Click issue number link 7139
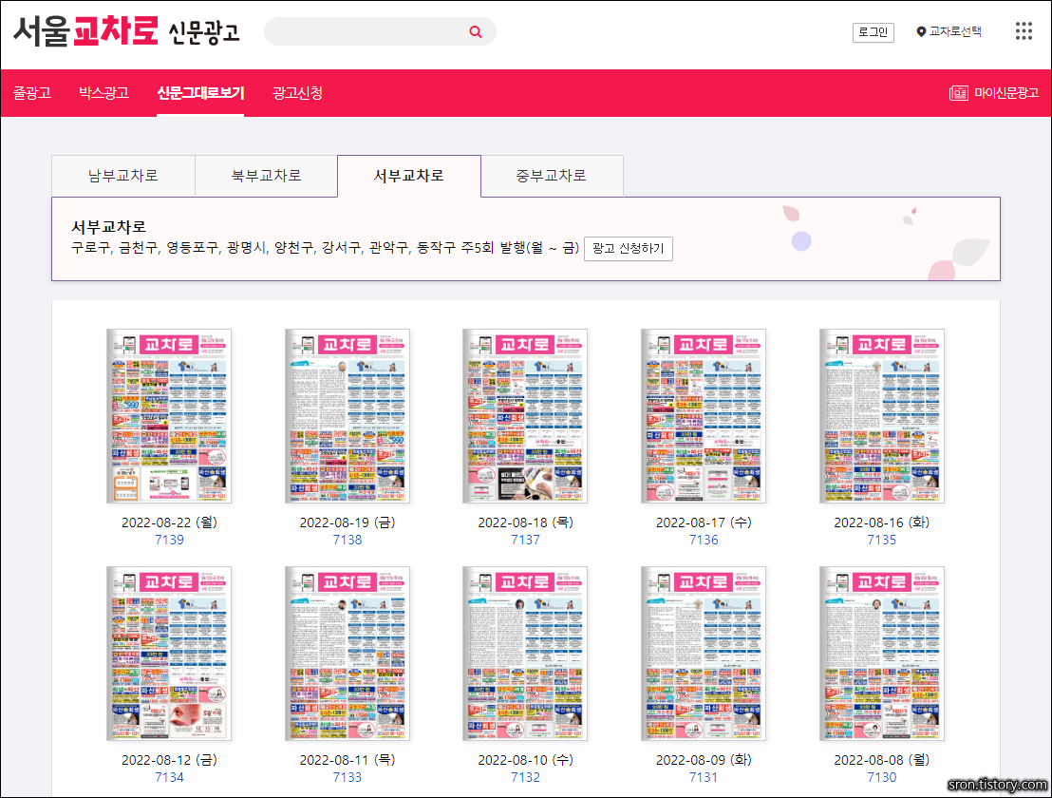Screen dimensions: 1052x798 (169, 540)
